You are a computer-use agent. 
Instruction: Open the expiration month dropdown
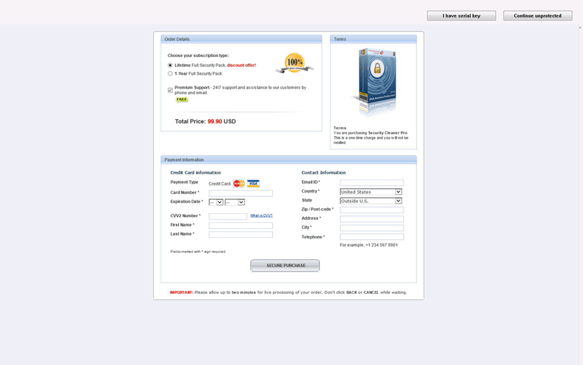click(x=216, y=202)
